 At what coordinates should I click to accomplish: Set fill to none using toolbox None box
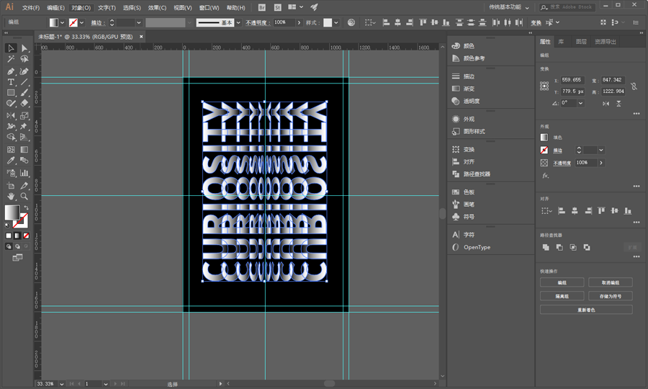coord(27,236)
